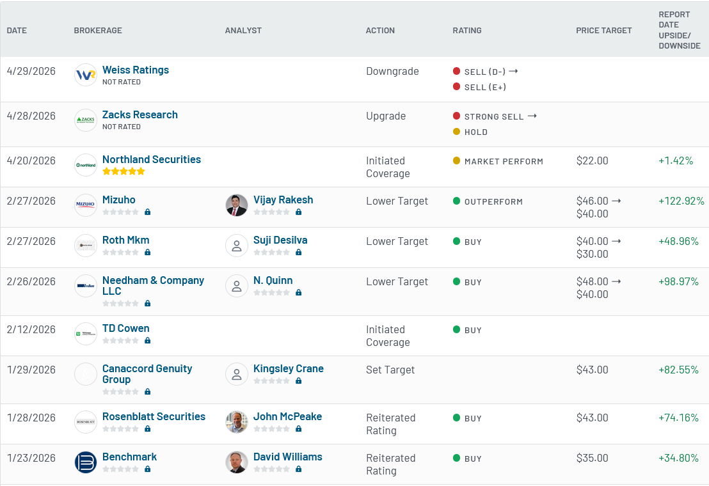Open the Benchmark brokerage link
The height and width of the screenshot is (486, 709).
pyautogui.click(x=130, y=457)
